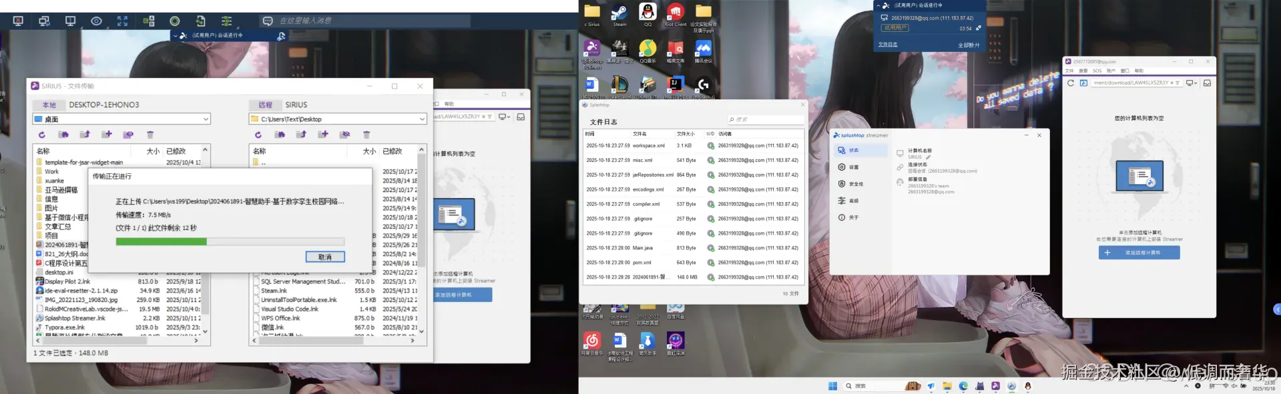
Task: Open the SOS menu in Splashtop window
Action: click(x=1097, y=71)
